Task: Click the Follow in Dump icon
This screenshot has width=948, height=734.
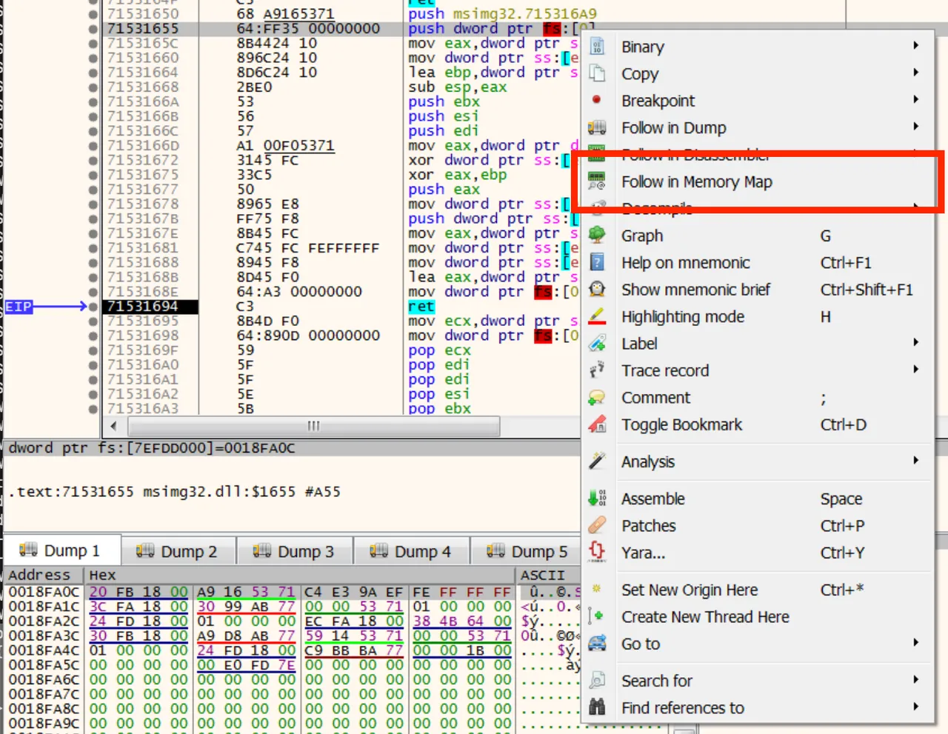Action: [597, 127]
